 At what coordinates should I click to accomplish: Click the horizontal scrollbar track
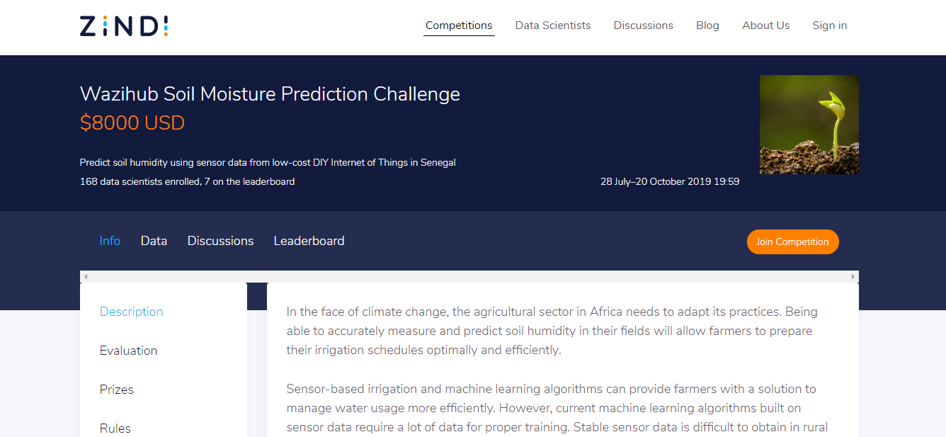(469, 276)
